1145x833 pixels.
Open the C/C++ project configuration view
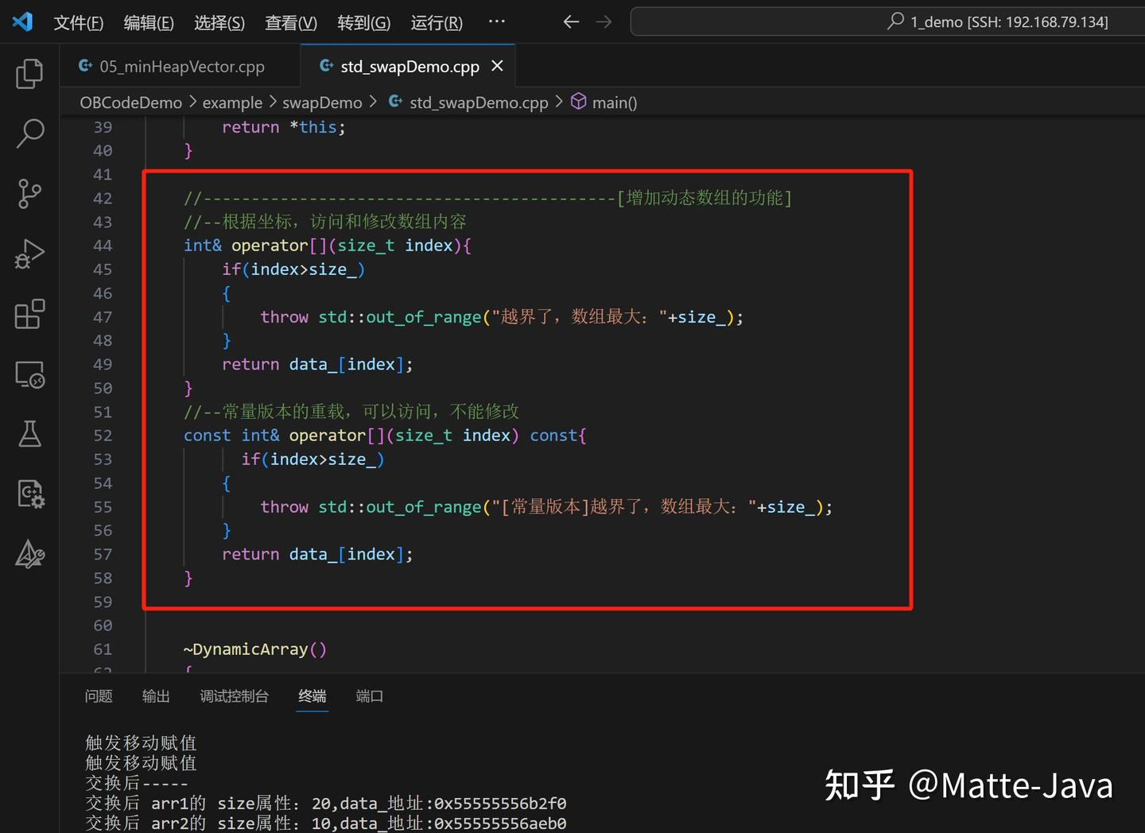pyautogui.click(x=29, y=494)
